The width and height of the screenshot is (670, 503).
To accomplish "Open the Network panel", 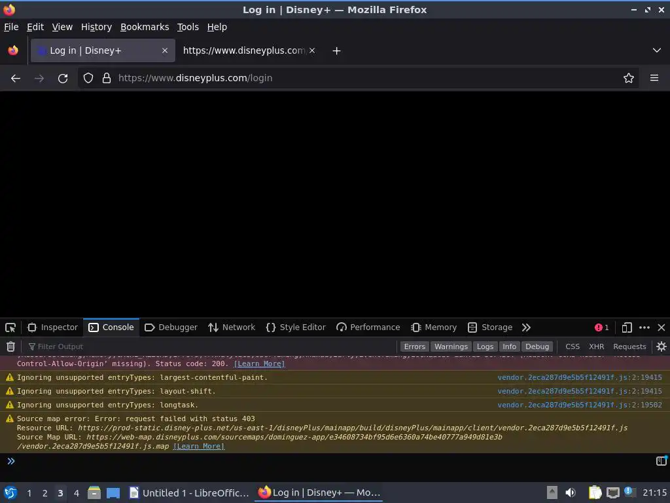I will (232, 327).
